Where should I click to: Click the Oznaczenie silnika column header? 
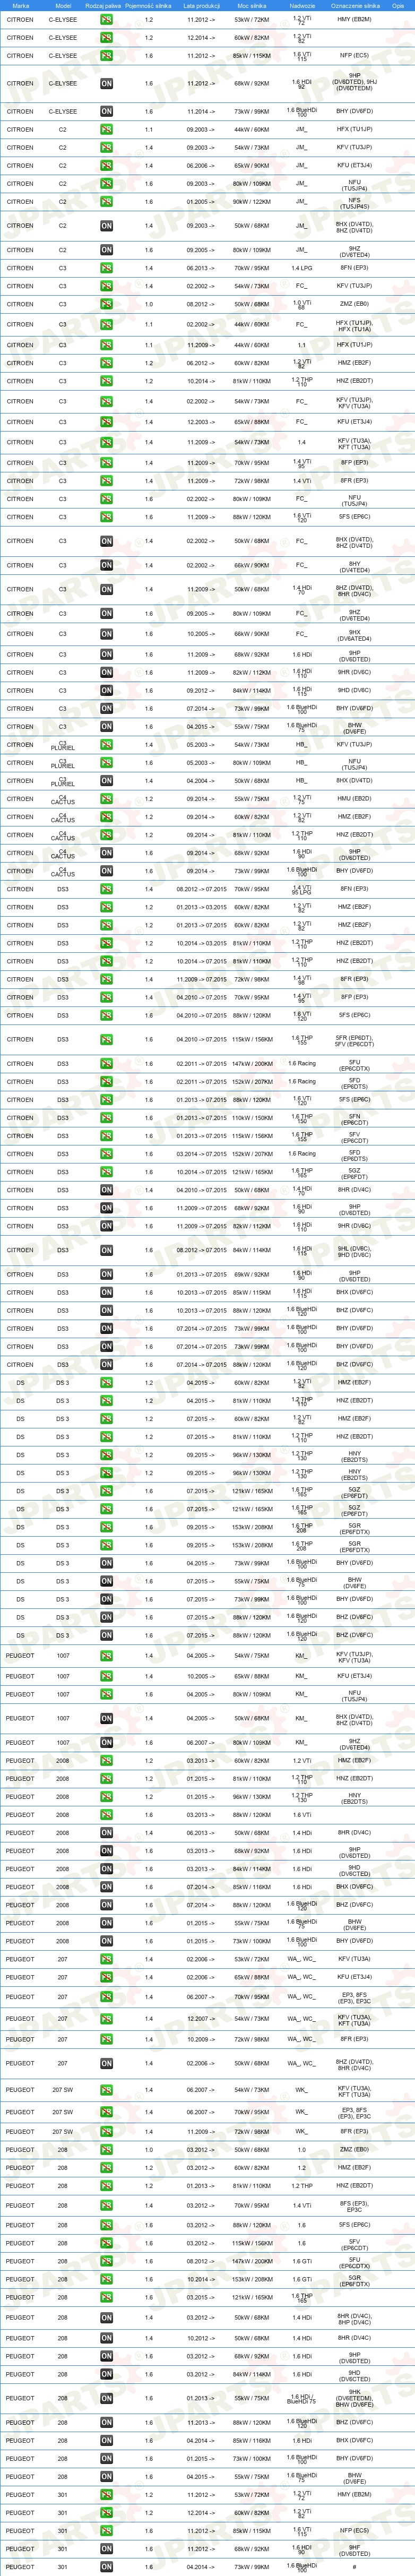pyautogui.click(x=354, y=5)
